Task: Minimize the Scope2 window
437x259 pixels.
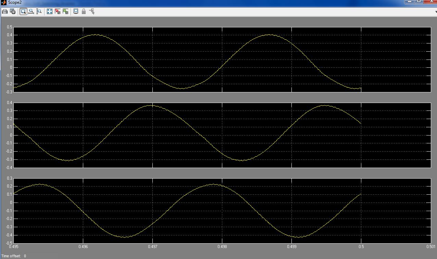Action: point(410,2)
